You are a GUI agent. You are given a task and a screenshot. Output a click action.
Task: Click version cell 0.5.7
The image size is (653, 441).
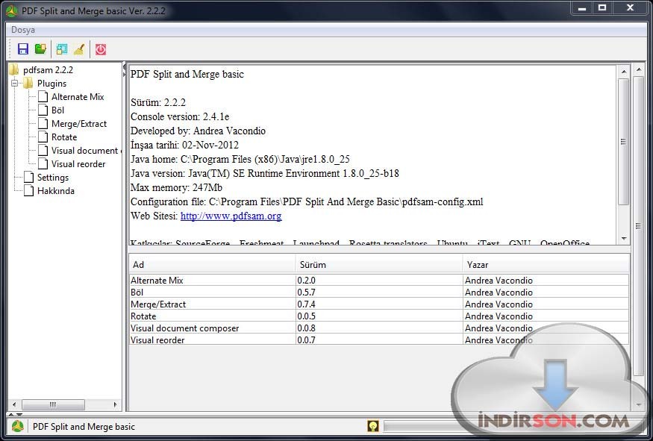click(x=379, y=292)
